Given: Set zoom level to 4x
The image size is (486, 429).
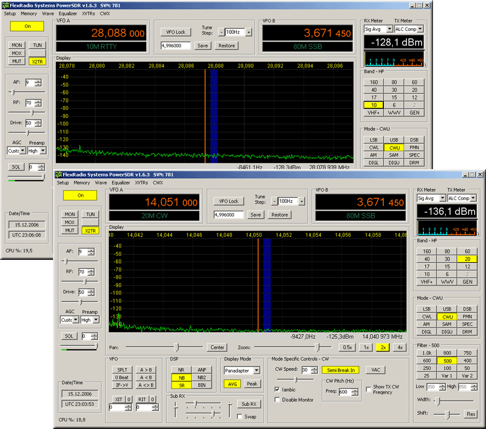Looking at the screenshot, I should tap(400, 347).
